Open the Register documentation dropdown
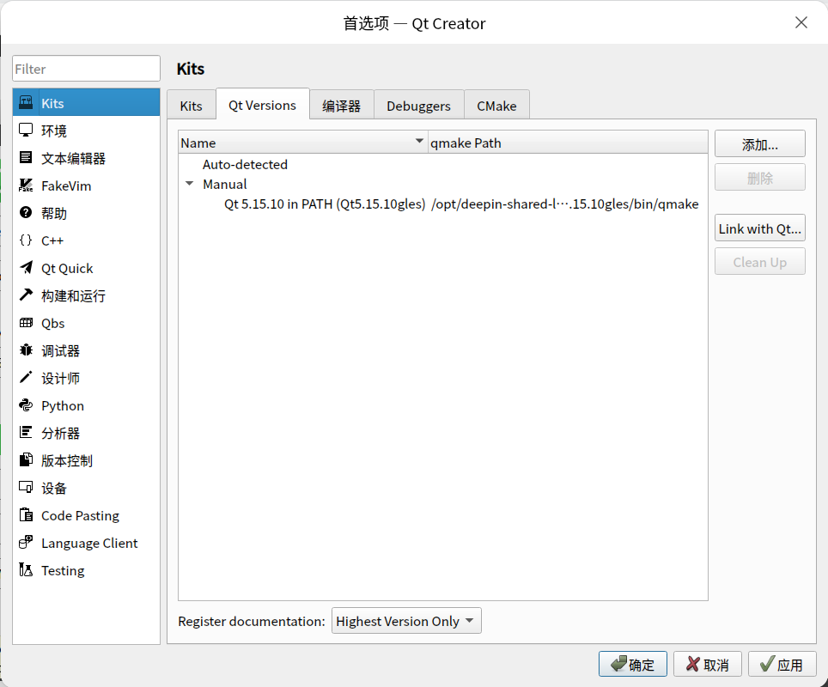The height and width of the screenshot is (687, 828). point(406,621)
